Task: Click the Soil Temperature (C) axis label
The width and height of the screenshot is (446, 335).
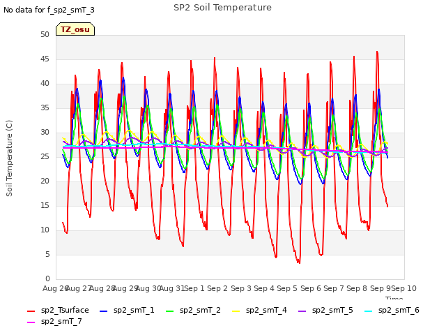Action: 9,158
